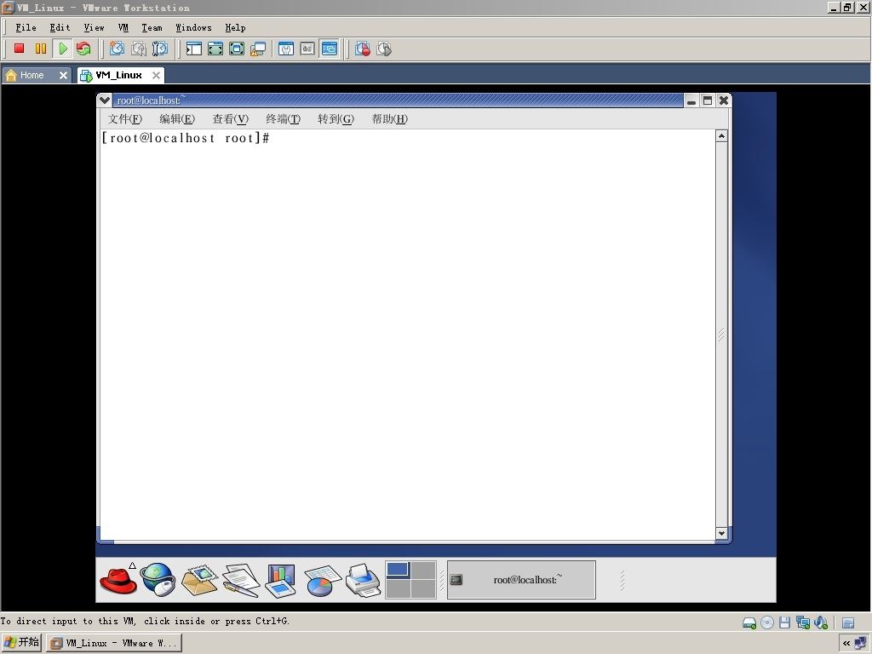Image resolution: width=872 pixels, height=654 pixels.
Task: Open the snapshot manager icon
Action: pyautogui.click(x=159, y=49)
